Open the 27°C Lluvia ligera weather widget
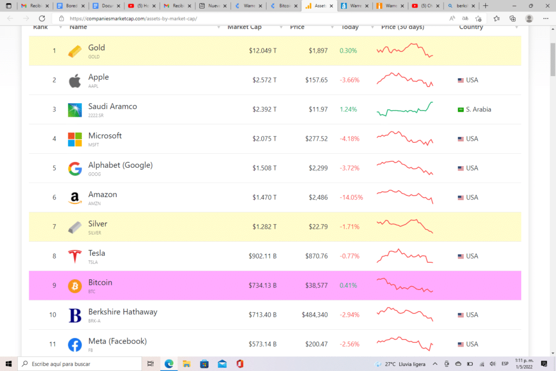 click(x=400, y=364)
